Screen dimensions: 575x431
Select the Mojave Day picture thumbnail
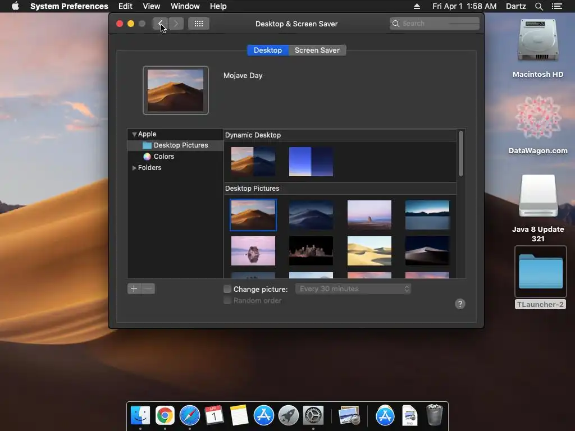(253, 215)
